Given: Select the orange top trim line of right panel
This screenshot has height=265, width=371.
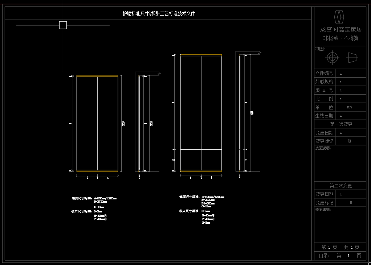Looking at the screenshot, I should click(201, 55).
